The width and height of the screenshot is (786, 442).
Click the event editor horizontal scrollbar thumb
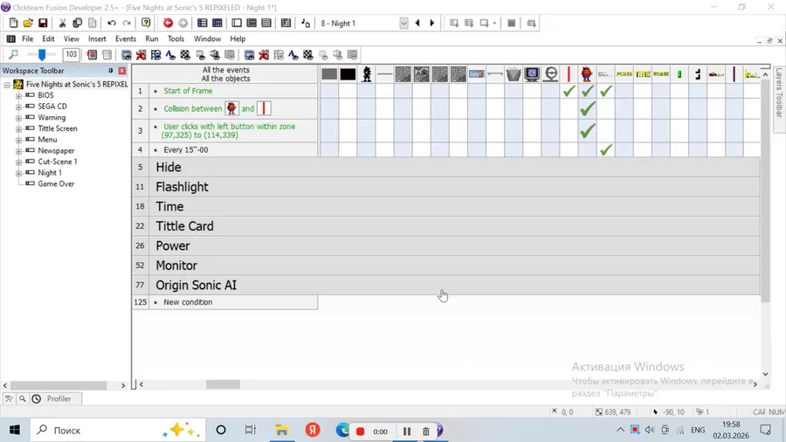(x=223, y=384)
